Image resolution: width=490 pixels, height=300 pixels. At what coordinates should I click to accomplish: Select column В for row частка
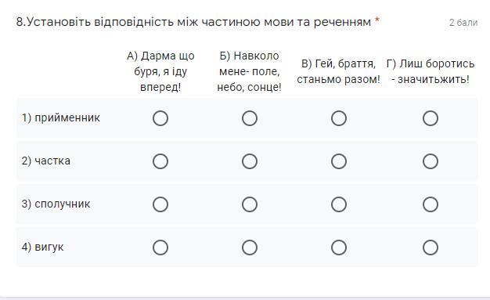point(339,161)
